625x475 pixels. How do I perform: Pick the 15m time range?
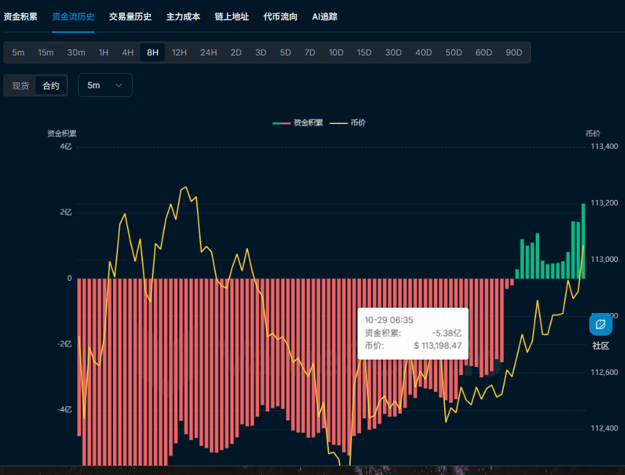(46, 53)
